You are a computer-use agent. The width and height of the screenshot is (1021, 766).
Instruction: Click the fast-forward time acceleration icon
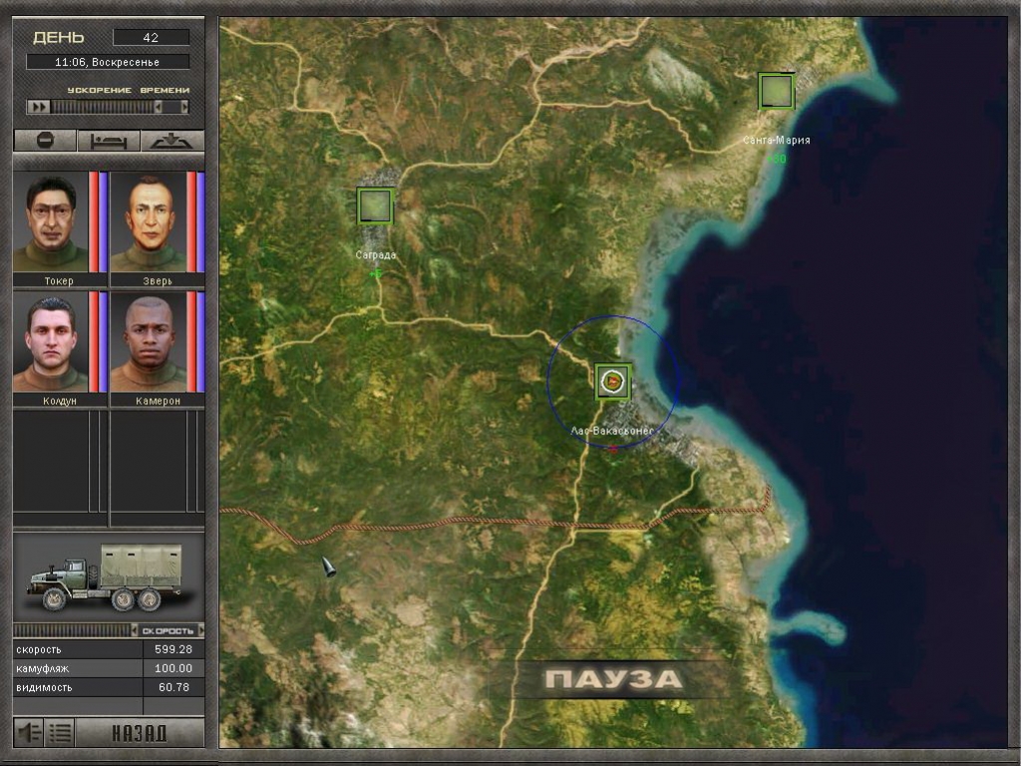click(x=39, y=107)
